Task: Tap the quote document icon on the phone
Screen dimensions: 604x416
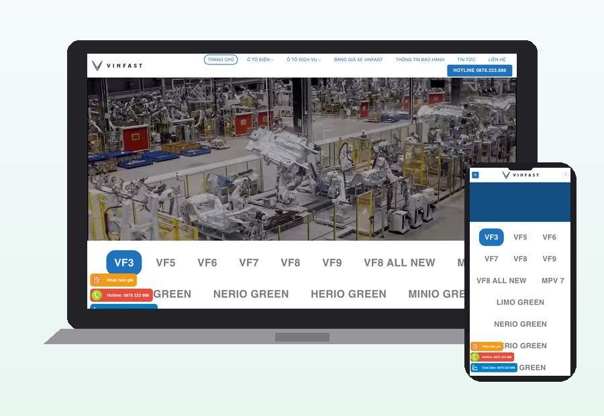Action: (475, 346)
